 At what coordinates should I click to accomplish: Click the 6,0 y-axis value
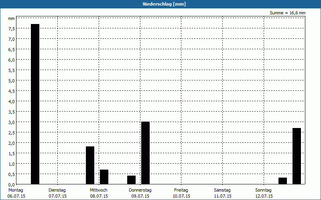12,60
